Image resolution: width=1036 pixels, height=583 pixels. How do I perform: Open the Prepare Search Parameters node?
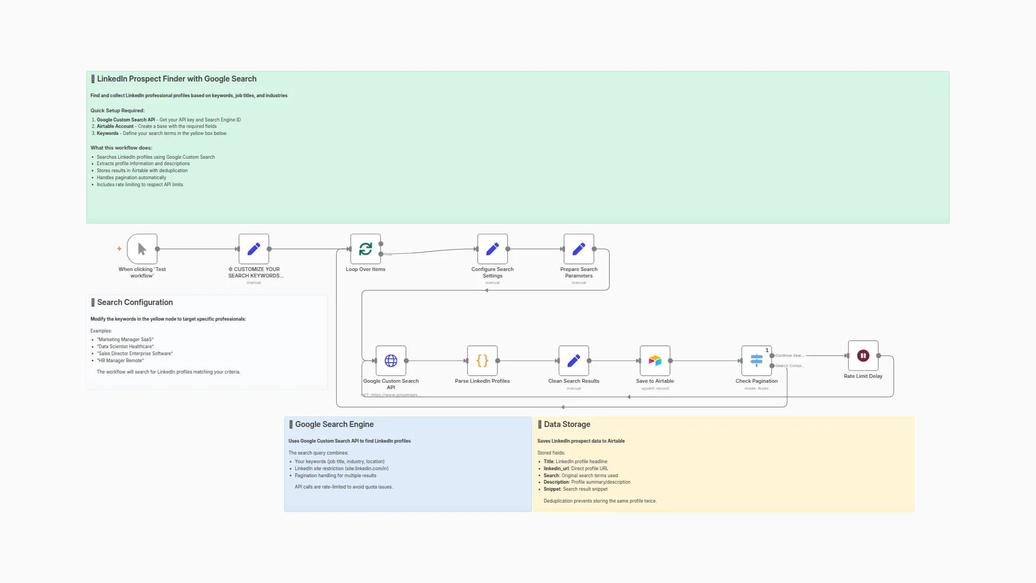[578, 249]
